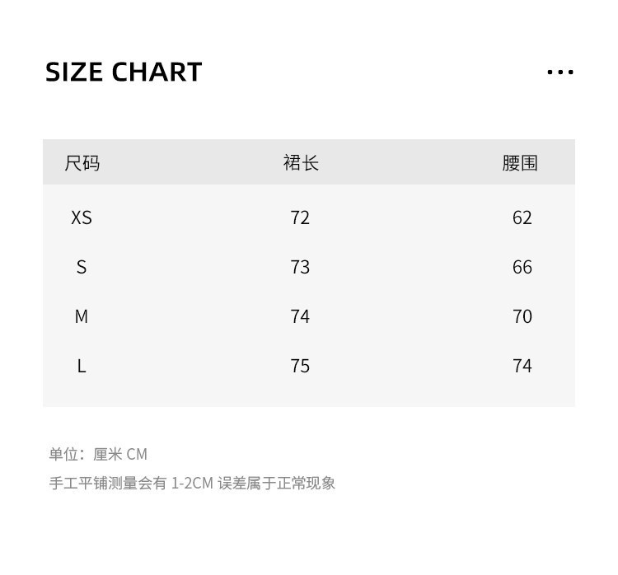Image resolution: width=618 pixels, height=575 pixels.
Task: Click skirt length value 75
Action: click(300, 366)
